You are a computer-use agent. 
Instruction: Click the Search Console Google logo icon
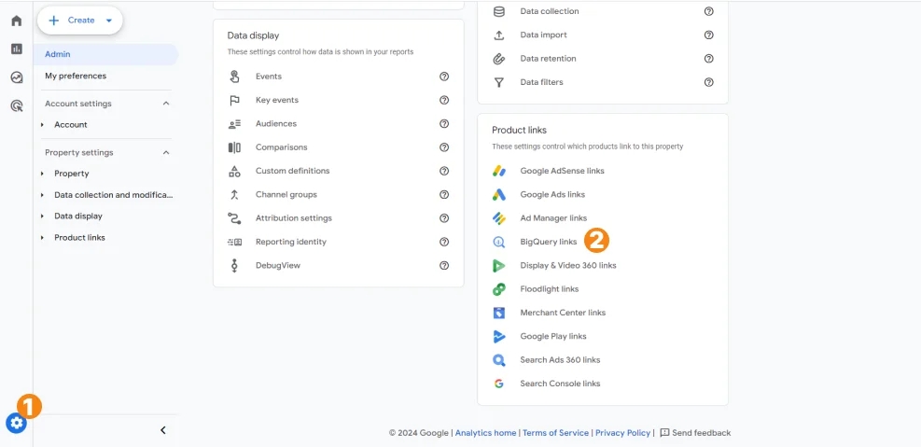pyautogui.click(x=498, y=384)
